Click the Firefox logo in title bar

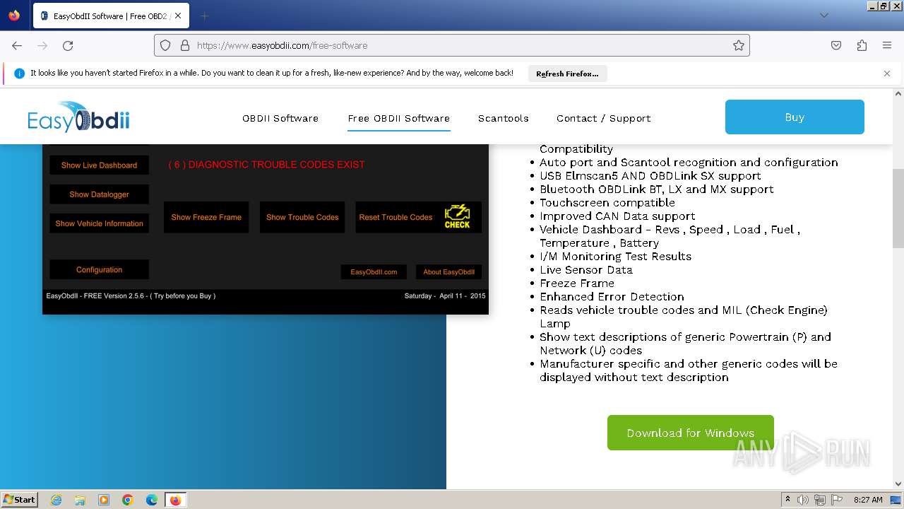(14, 16)
